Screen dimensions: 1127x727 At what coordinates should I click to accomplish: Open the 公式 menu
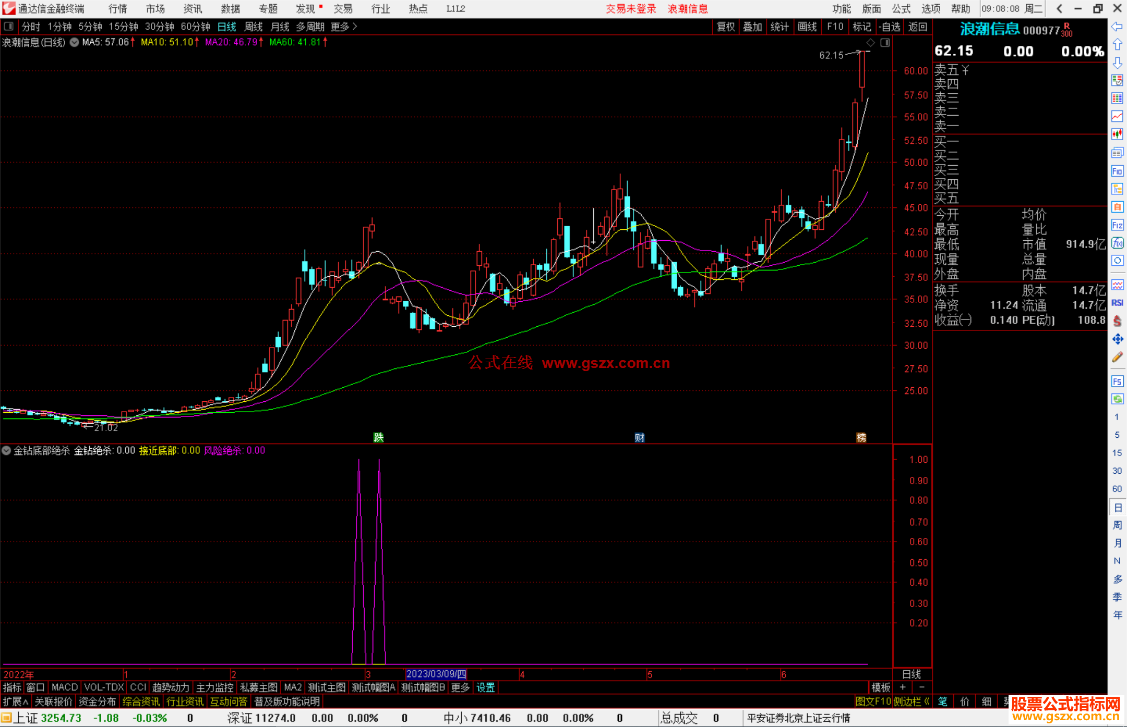coord(901,8)
